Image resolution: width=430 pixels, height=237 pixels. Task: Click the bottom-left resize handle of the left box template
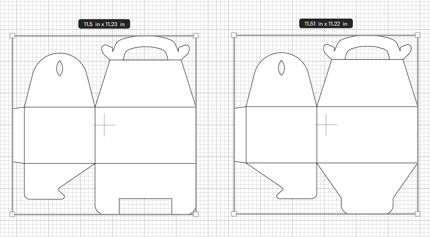(12, 214)
